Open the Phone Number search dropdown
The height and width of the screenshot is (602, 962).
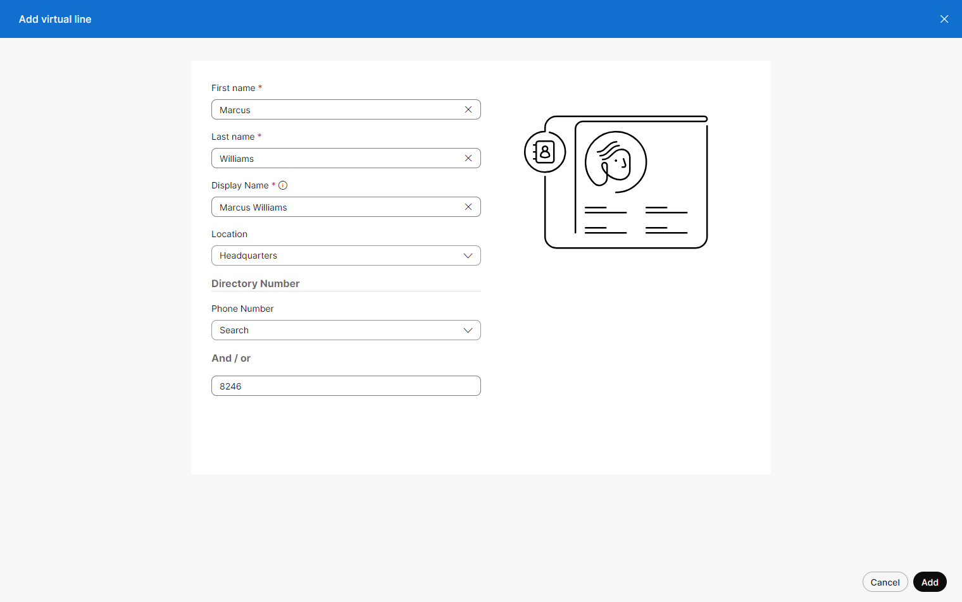[x=346, y=330]
